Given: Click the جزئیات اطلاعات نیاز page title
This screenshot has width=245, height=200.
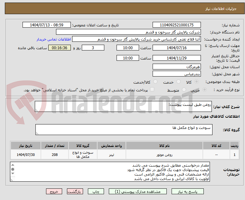Looking at the screenshot, I should (221, 9).
